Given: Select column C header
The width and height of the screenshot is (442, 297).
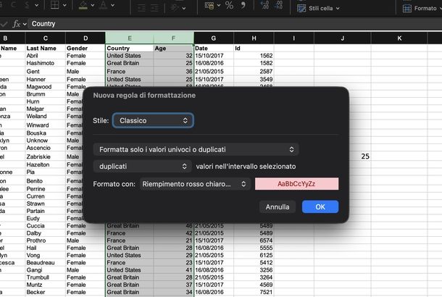Looking at the screenshot, I should click(x=46, y=38).
